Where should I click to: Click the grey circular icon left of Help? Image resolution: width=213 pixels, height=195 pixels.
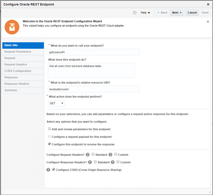pyautogui.click(x=135, y=13)
